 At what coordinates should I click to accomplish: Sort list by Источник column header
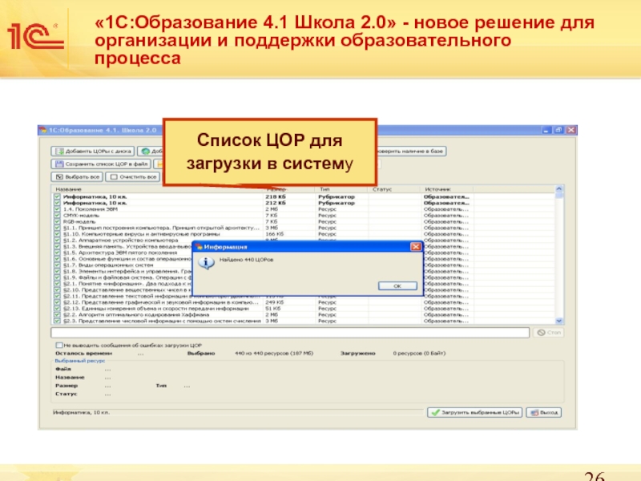pyautogui.click(x=447, y=189)
